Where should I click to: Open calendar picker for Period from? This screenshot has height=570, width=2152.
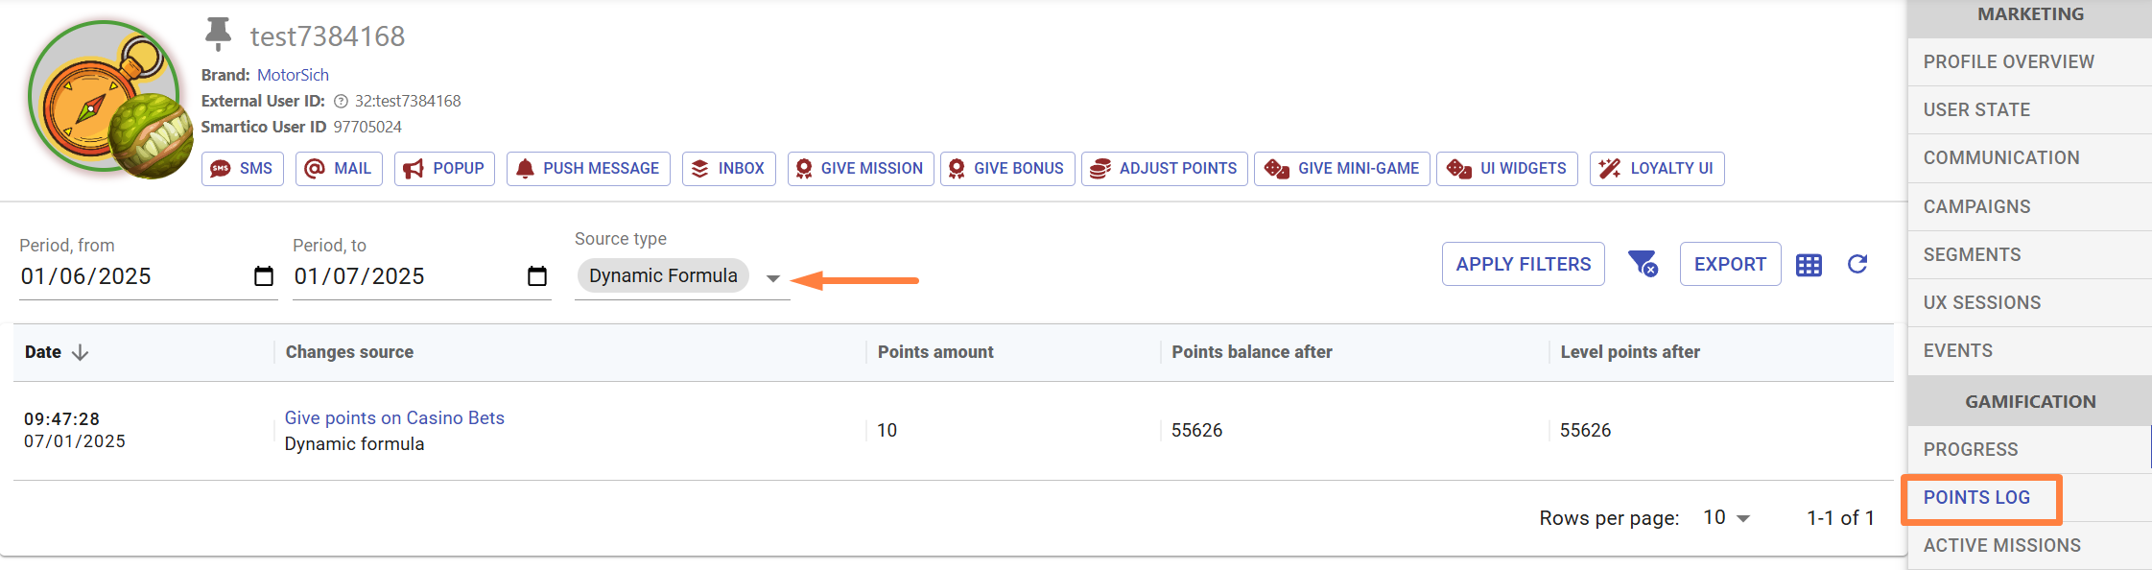(x=263, y=276)
